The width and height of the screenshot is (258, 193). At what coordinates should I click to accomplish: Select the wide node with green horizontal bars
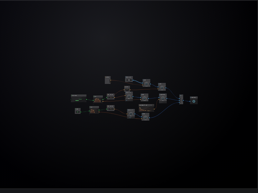(x=79, y=98)
